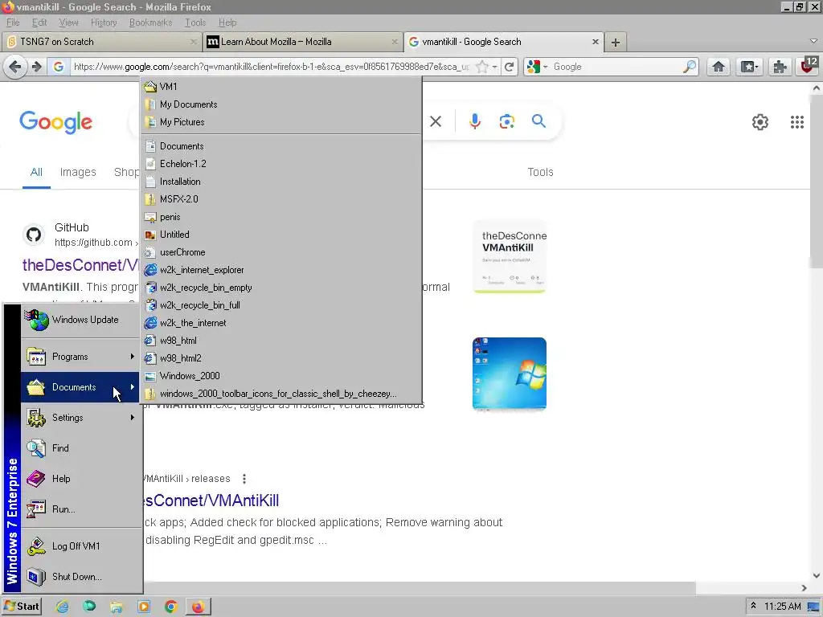Image resolution: width=823 pixels, height=617 pixels.
Task: Open Google quick settings gear
Action: tap(760, 122)
